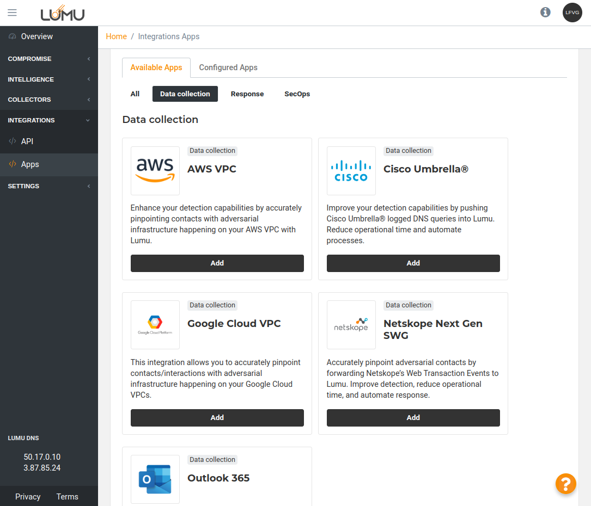
Task: Click the Cisco logo icon
Action: (351, 171)
